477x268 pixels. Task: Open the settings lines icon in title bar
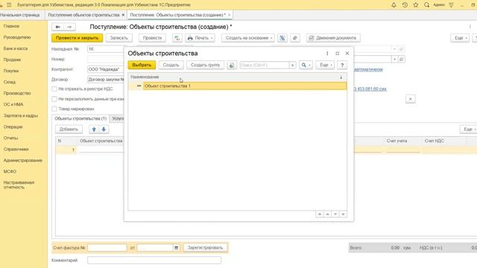coord(451,5)
